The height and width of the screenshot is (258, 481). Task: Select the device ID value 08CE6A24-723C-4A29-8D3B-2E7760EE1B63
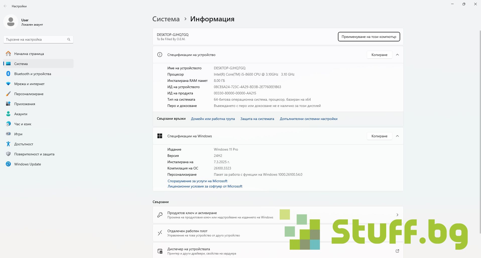coord(247,87)
